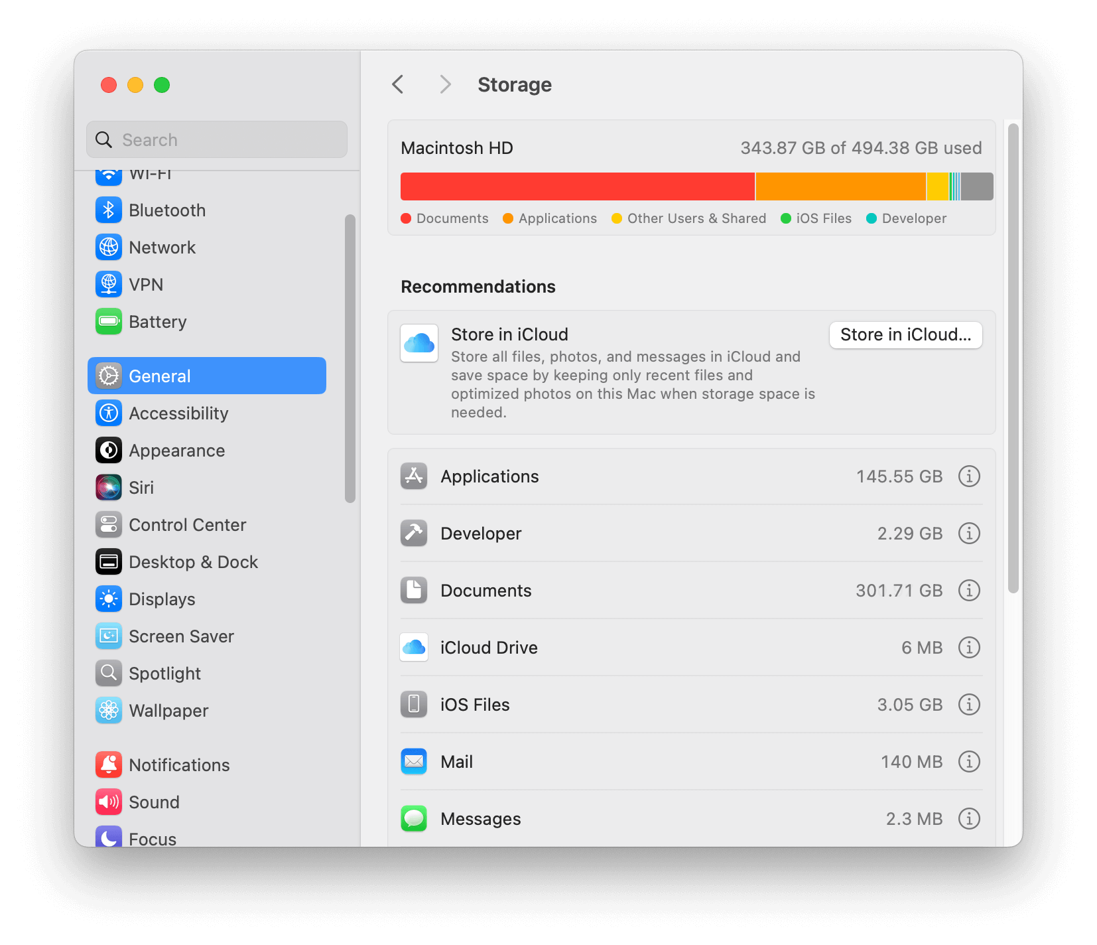
Task: Show info for Applications storage
Action: [969, 476]
